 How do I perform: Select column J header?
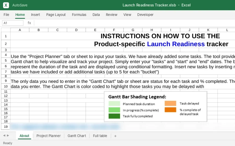190,30
